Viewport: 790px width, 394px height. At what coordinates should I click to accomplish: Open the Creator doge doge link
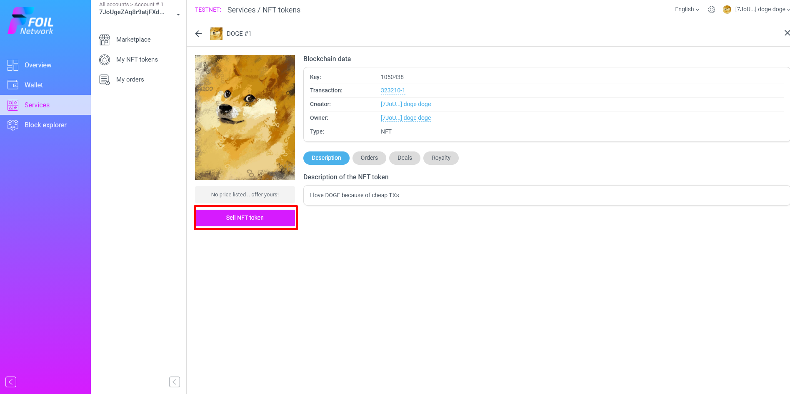406,104
